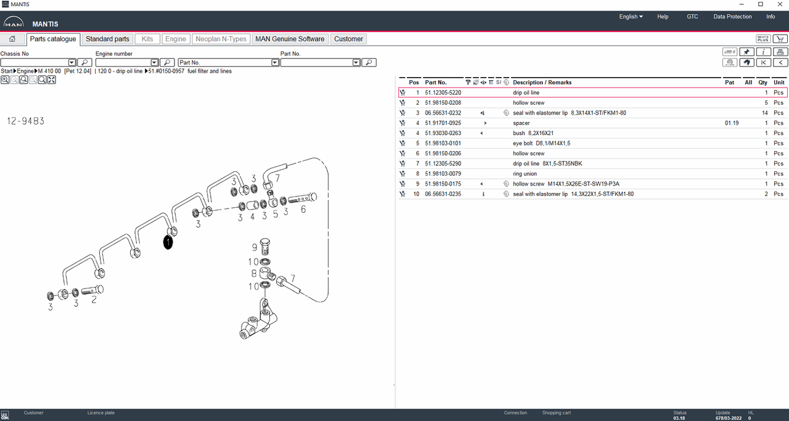
Task: Search by engine number magnifier button
Action: [x=167, y=62]
